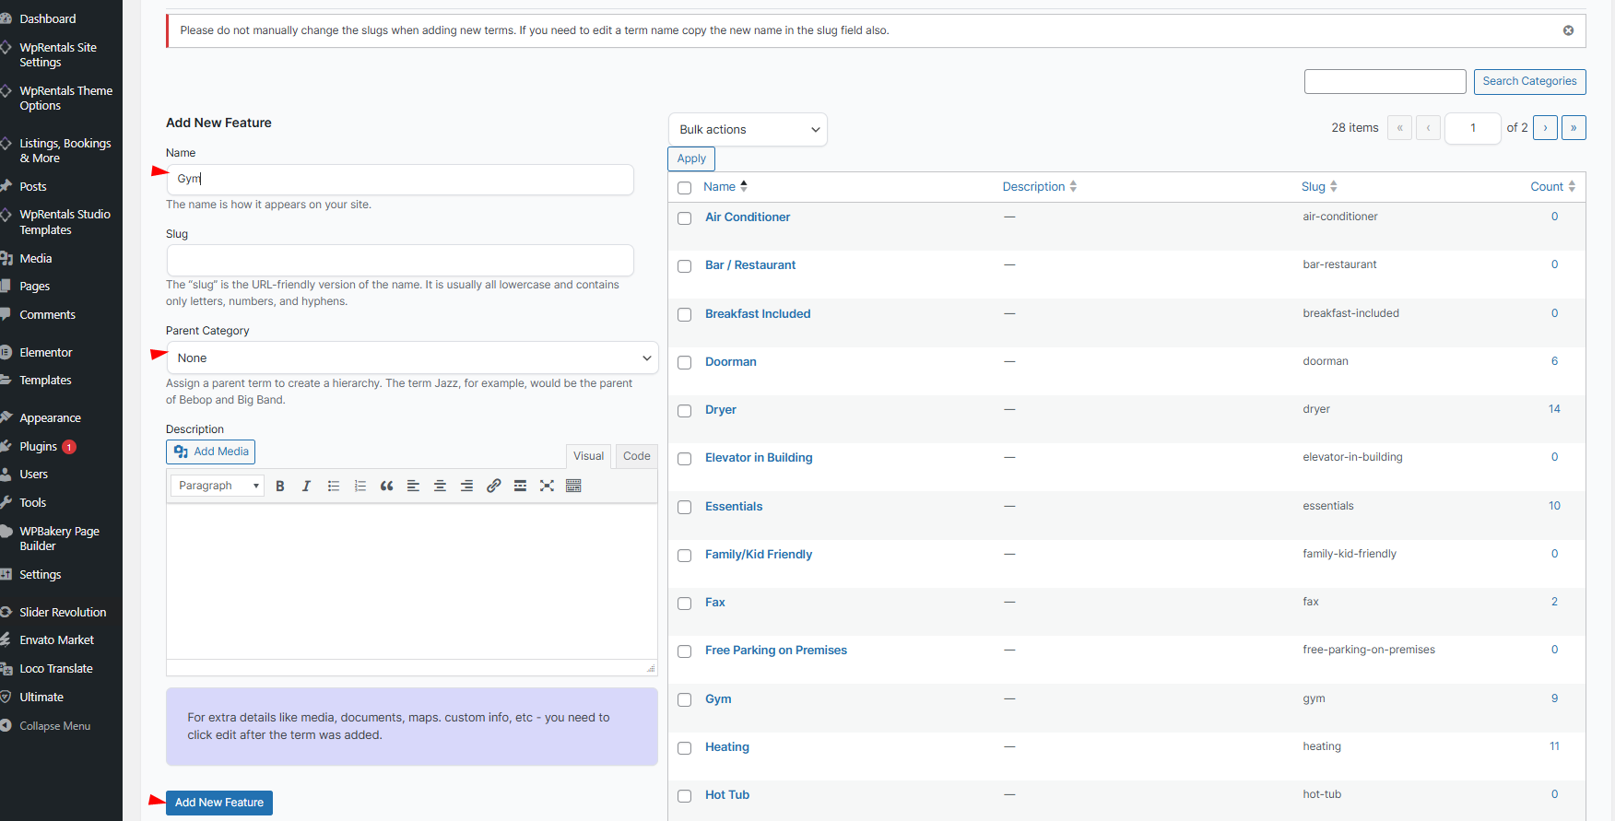1615x821 pixels.
Task: Enter fullscreen editor mode
Action: 547,487
